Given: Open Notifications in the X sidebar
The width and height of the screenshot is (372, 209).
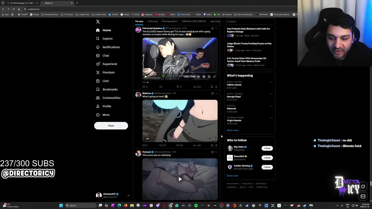Looking at the screenshot, I should tap(108, 47).
